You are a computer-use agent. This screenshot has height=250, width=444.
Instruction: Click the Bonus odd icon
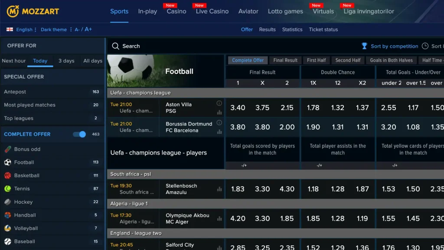click(8, 149)
